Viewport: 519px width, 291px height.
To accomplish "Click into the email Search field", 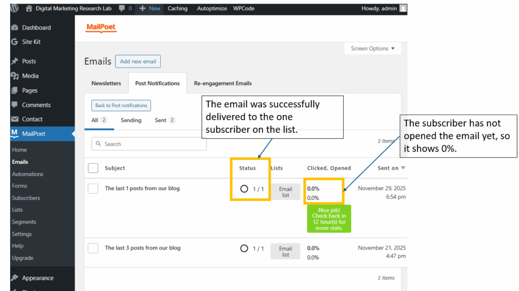I will [x=152, y=144].
